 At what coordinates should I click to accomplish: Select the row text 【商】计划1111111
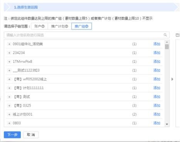click(x=29, y=88)
